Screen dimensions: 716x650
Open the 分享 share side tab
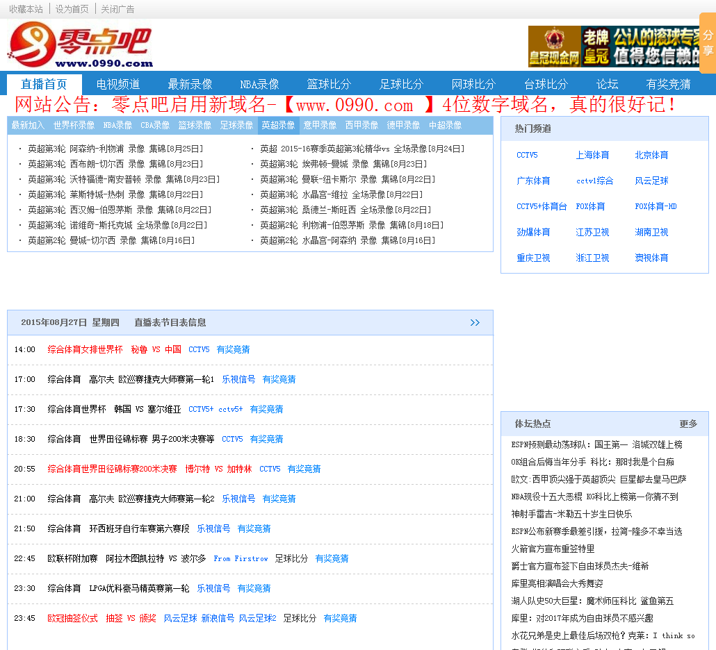[x=708, y=43]
